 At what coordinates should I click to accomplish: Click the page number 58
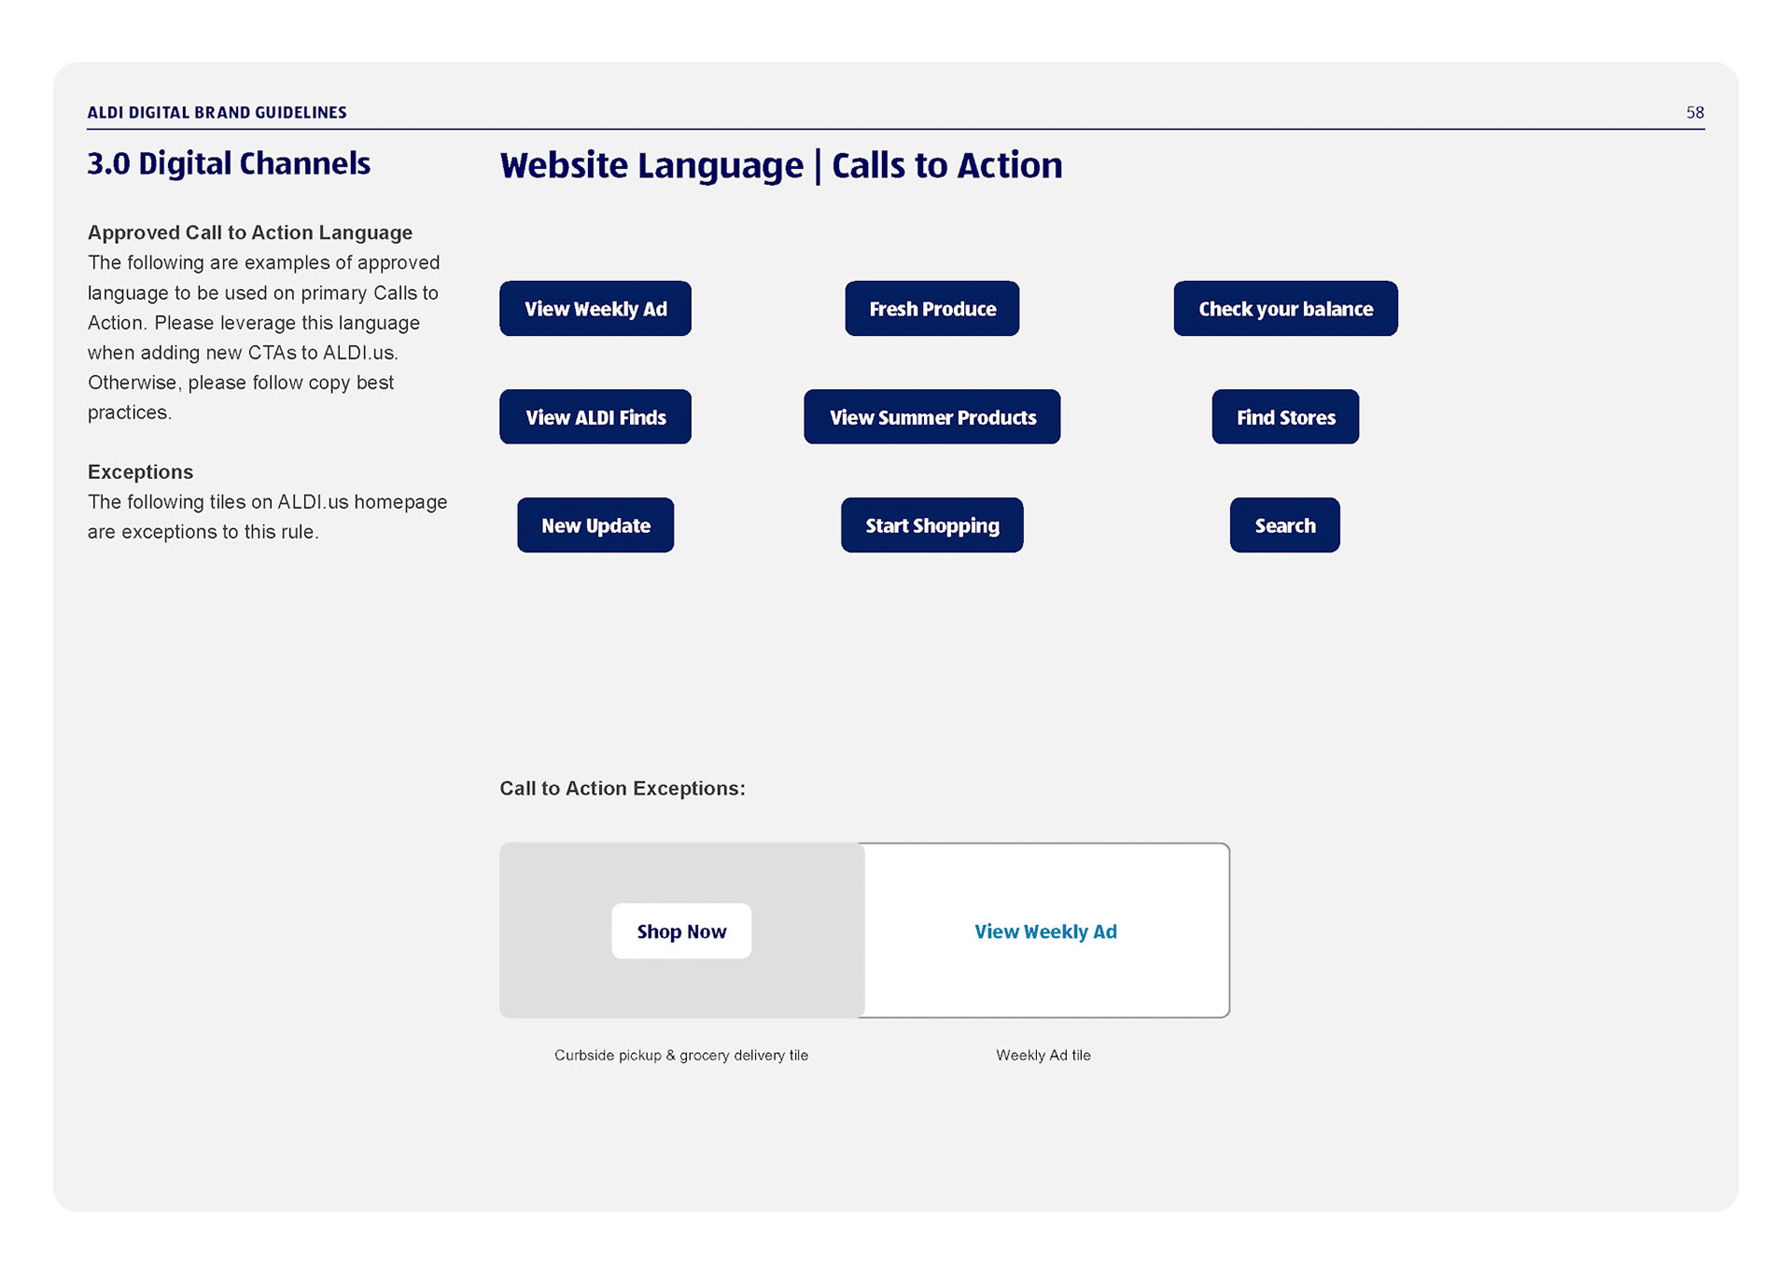pyautogui.click(x=1694, y=113)
